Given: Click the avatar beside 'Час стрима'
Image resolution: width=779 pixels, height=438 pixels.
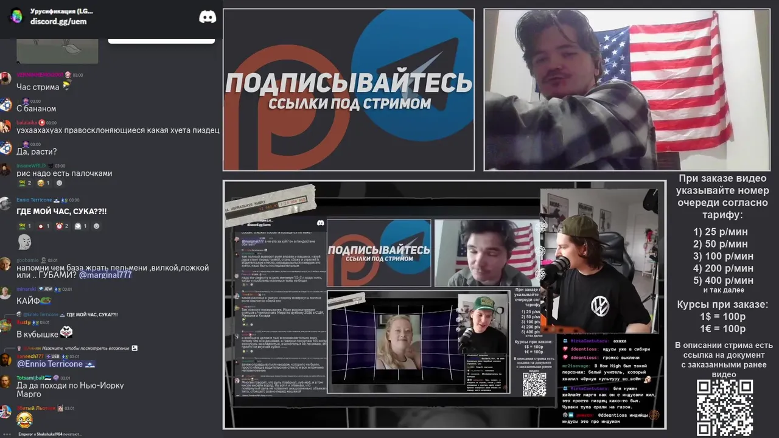Looking at the screenshot, I should 5,78.
